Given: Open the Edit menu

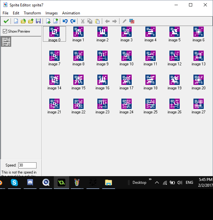Looking at the screenshot, I should [x=16, y=13].
